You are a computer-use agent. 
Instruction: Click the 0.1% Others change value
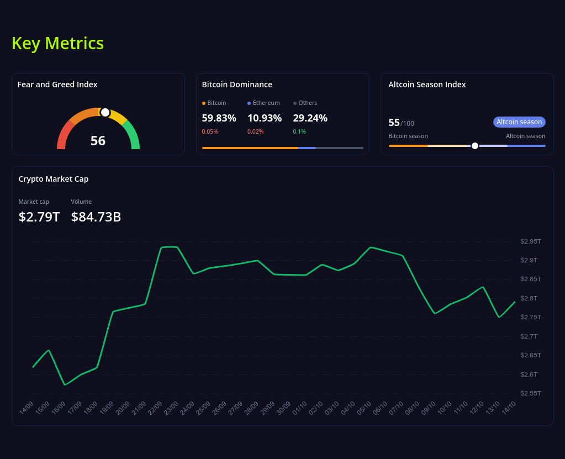coord(299,131)
